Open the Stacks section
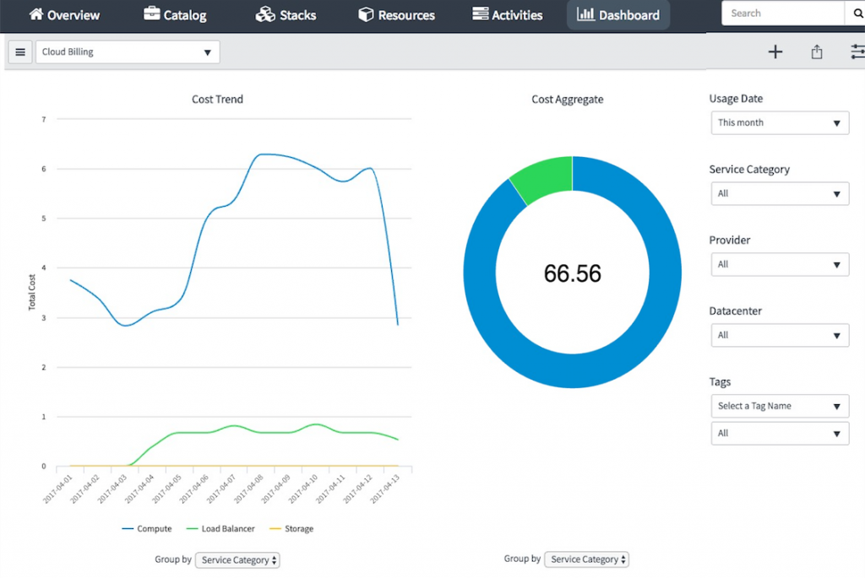 286,14
